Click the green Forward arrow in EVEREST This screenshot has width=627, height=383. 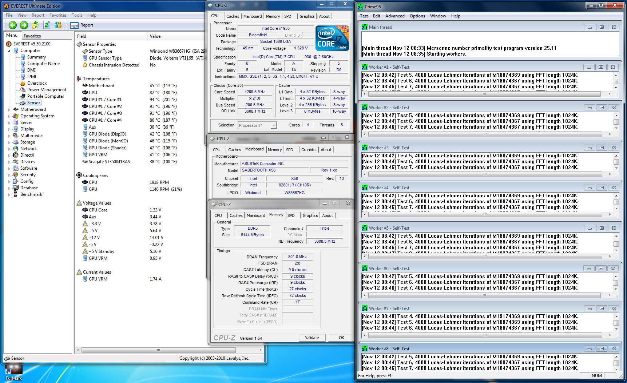tap(24, 25)
